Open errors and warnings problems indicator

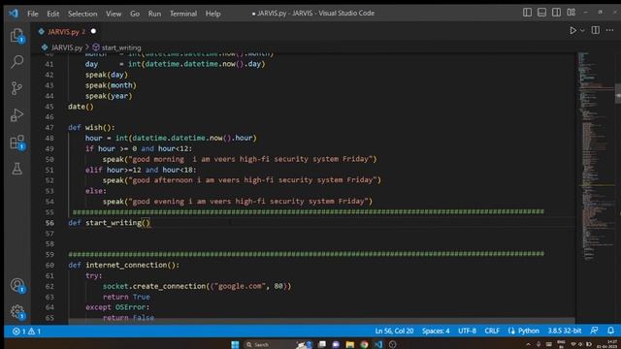point(26,332)
